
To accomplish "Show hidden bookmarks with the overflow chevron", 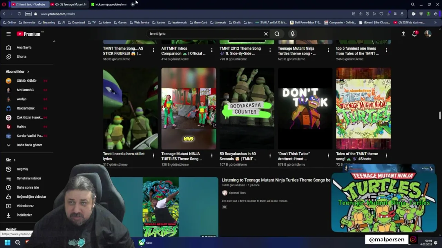I will (435, 22).
